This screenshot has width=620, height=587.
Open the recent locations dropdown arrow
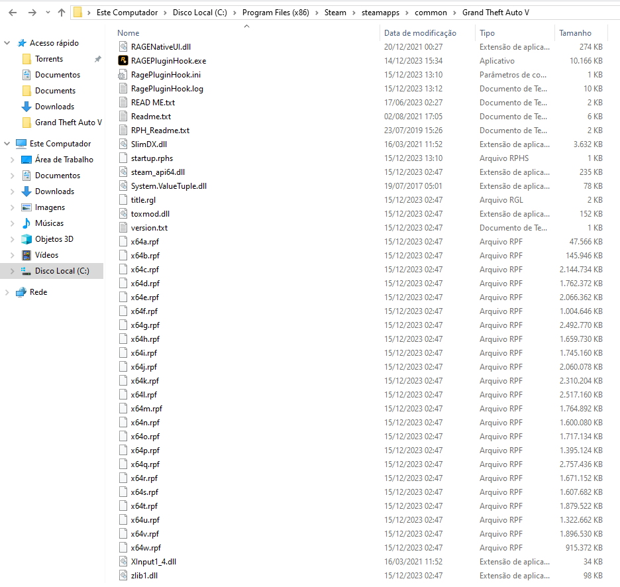click(x=48, y=13)
